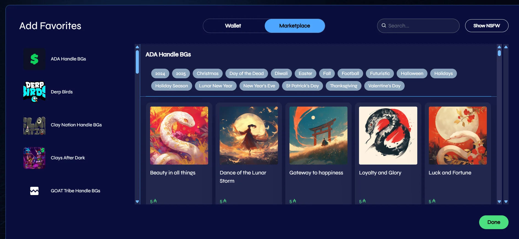Click the magnifier icon in search box
Viewport: 519px width, 239px height.
[x=384, y=26]
